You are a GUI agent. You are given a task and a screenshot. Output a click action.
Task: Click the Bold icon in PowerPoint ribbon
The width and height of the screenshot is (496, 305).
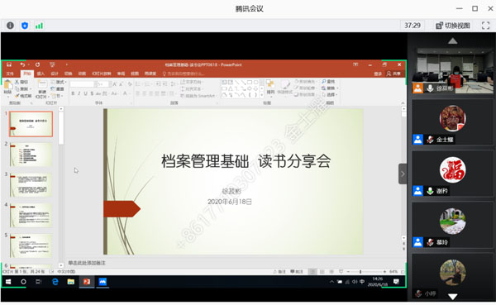73,93
